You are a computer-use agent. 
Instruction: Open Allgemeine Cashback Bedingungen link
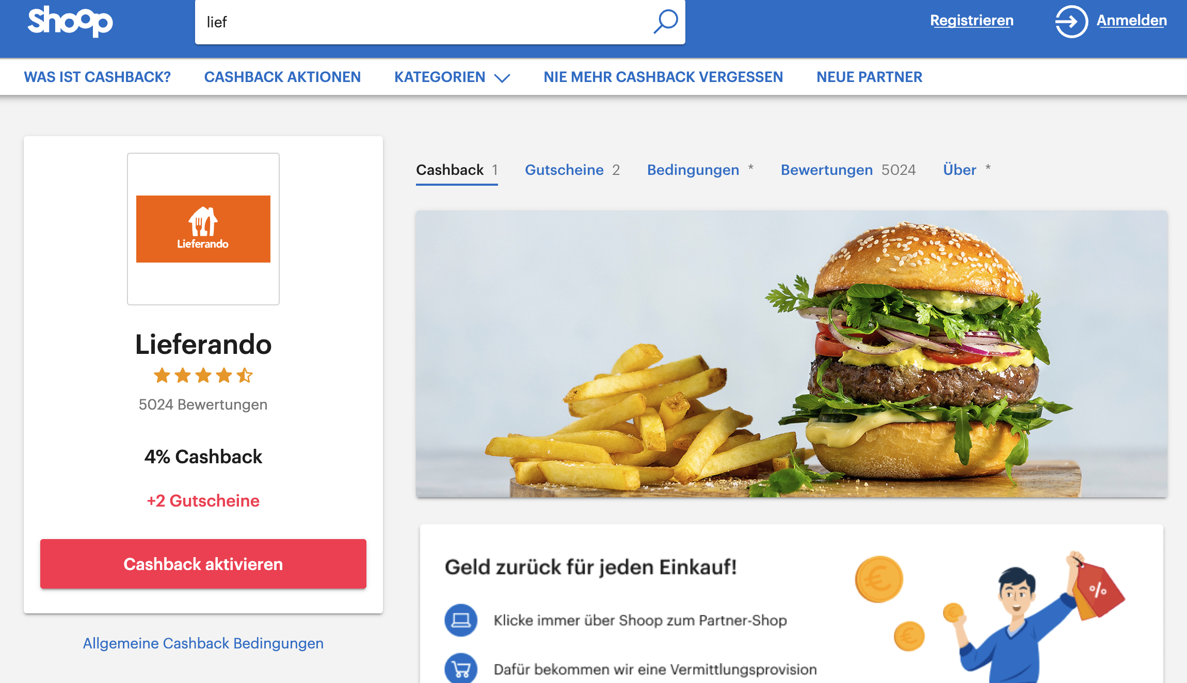click(203, 643)
